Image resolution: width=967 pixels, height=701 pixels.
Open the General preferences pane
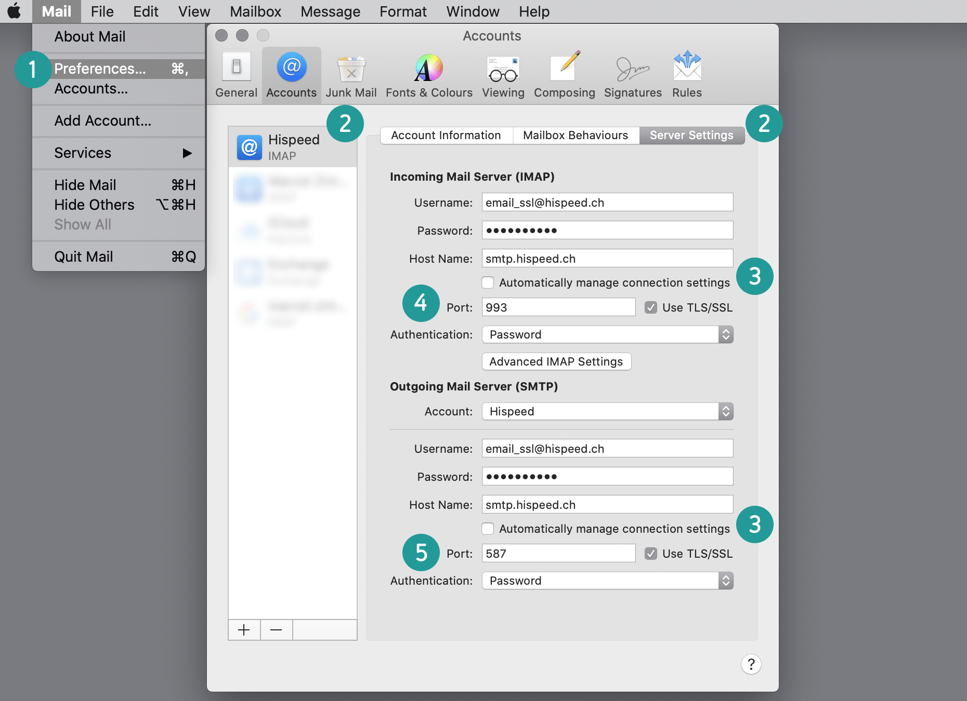coord(236,76)
